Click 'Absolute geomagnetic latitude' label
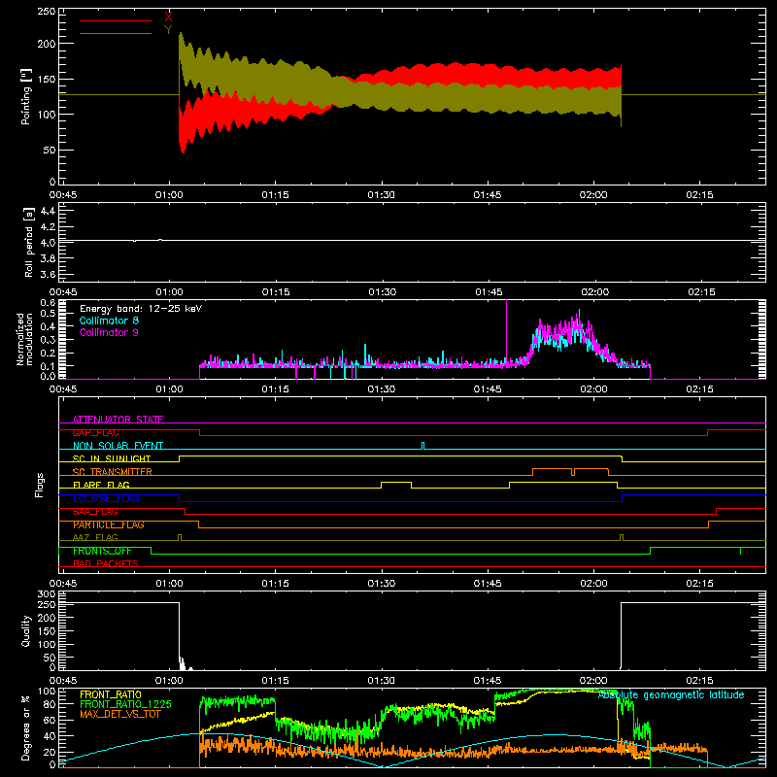 [x=671, y=695]
